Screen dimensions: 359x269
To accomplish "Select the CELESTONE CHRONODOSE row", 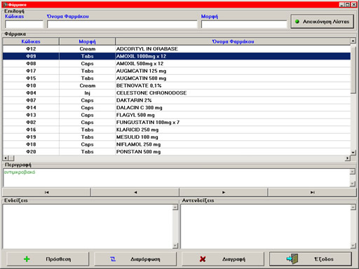I will click(177, 93).
